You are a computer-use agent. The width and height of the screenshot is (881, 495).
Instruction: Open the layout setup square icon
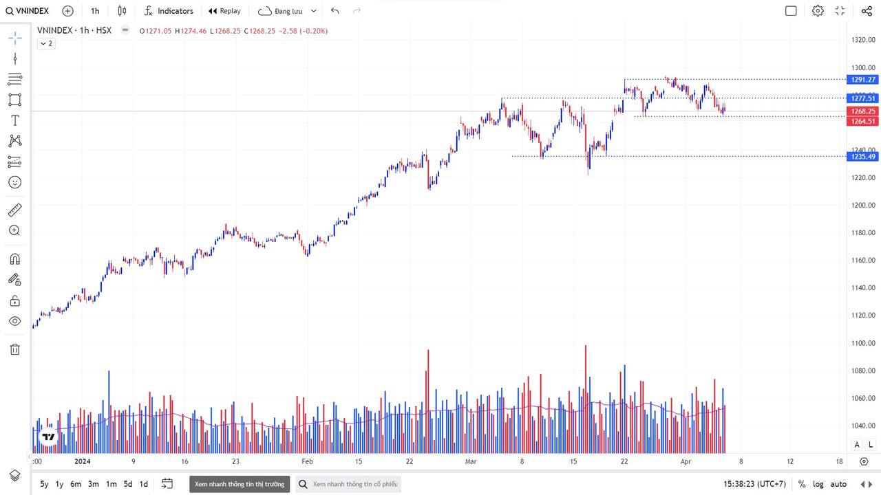coord(791,11)
